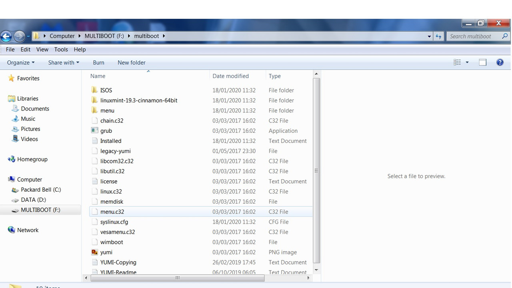Screen dimensions: 512x288
Task: Change view using the views icon
Action: [457, 62]
